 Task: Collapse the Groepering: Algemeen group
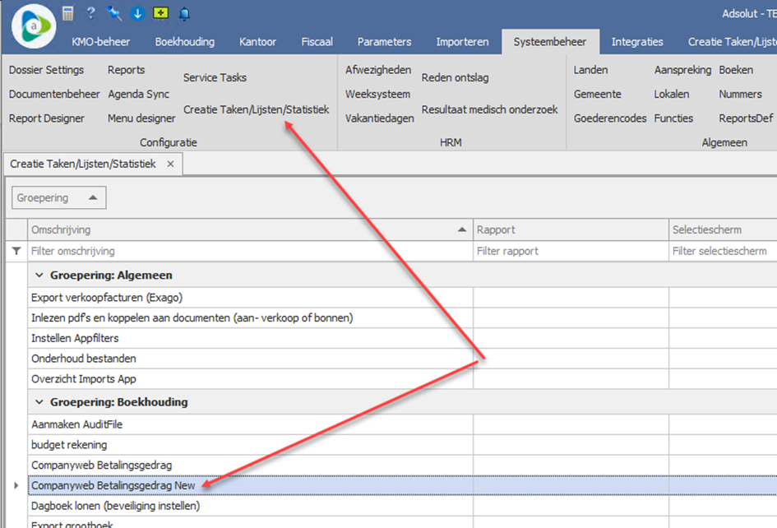(39, 276)
